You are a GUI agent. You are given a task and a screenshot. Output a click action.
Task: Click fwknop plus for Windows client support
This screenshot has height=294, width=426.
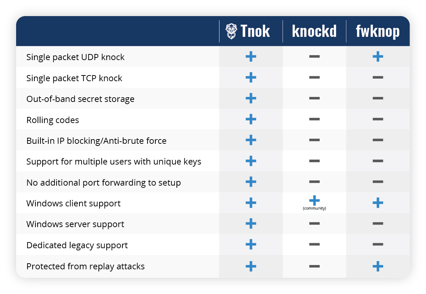click(x=378, y=203)
